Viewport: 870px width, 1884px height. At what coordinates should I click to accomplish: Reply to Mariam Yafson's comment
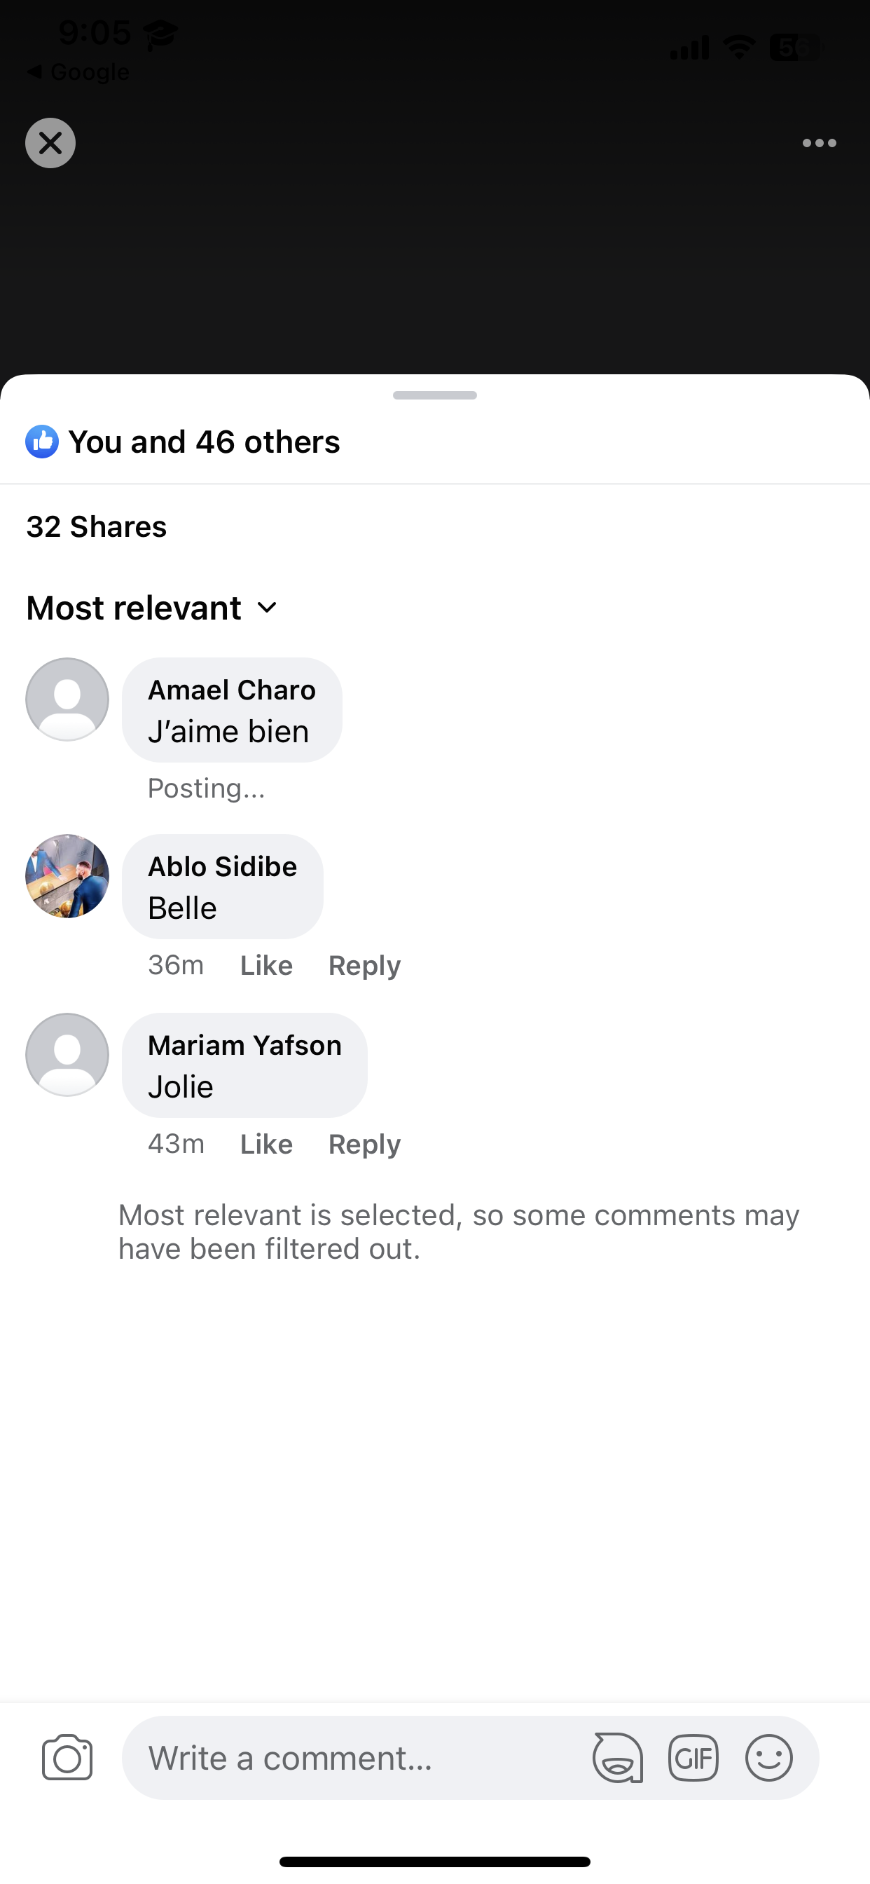pyautogui.click(x=364, y=1144)
